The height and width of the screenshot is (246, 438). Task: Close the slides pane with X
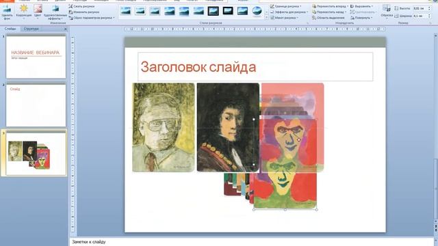click(66, 29)
